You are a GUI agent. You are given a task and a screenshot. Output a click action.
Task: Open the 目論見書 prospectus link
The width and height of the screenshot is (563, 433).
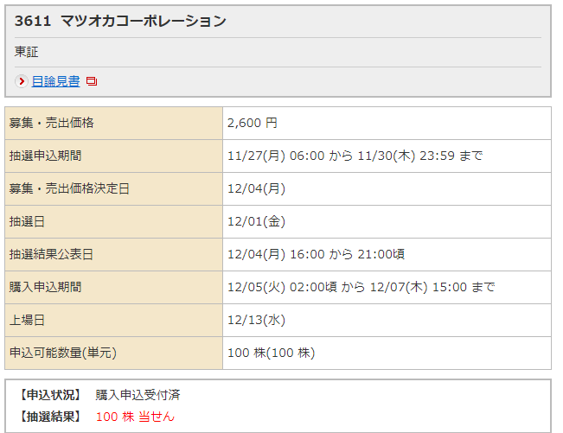pos(55,81)
